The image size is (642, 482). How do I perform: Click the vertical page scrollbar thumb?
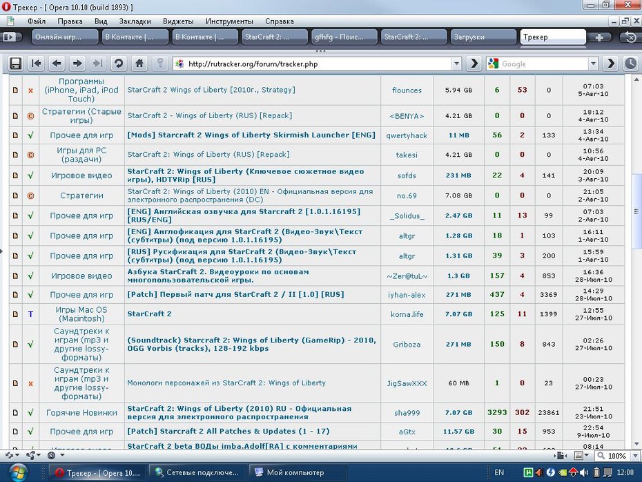point(636,211)
